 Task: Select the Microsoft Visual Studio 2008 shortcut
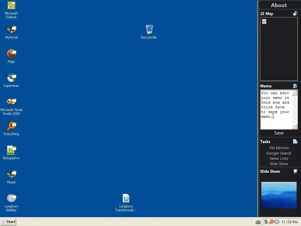(11, 107)
